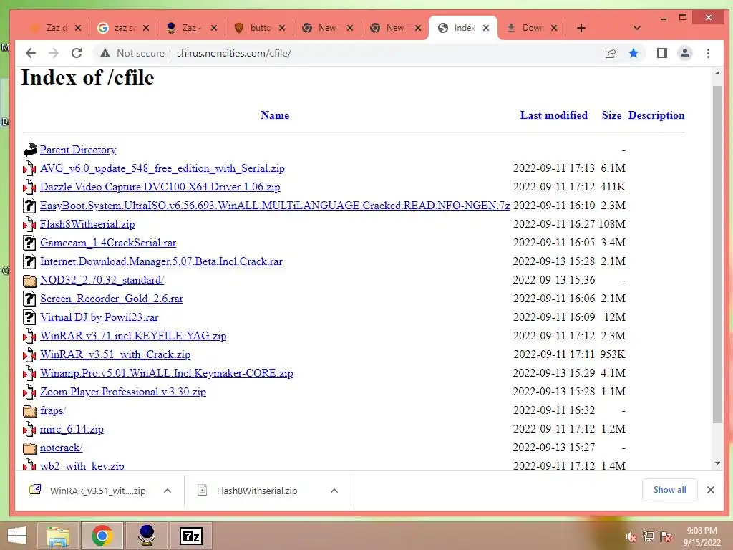Image resolution: width=733 pixels, height=550 pixels.
Task: Click the unknown-file icon beside Gamecam rar
Action: click(x=29, y=243)
